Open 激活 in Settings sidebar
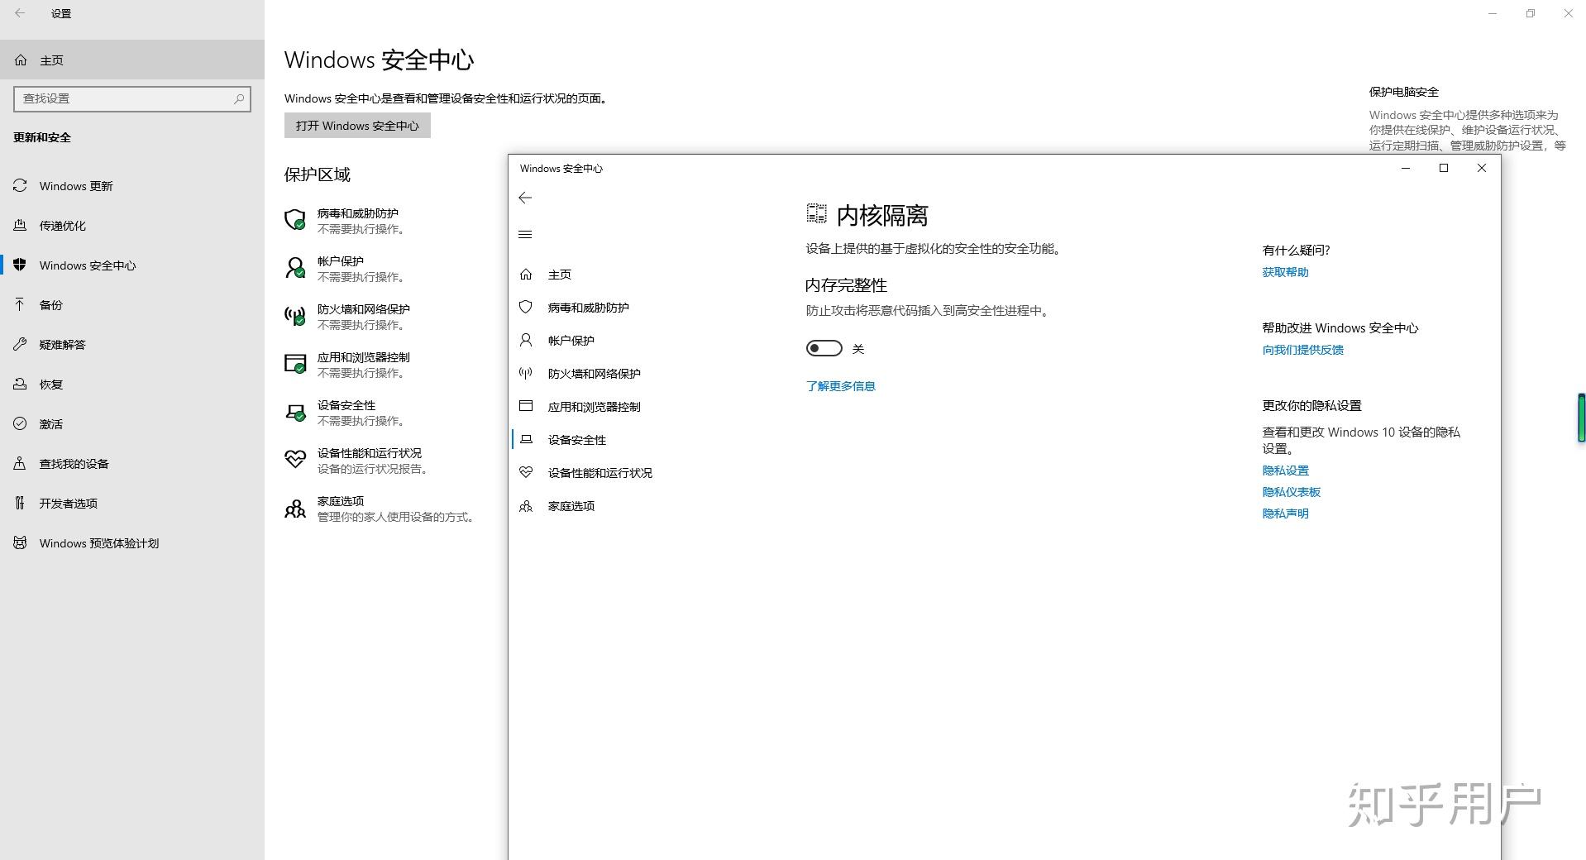Image resolution: width=1586 pixels, height=860 pixels. pos(132,424)
